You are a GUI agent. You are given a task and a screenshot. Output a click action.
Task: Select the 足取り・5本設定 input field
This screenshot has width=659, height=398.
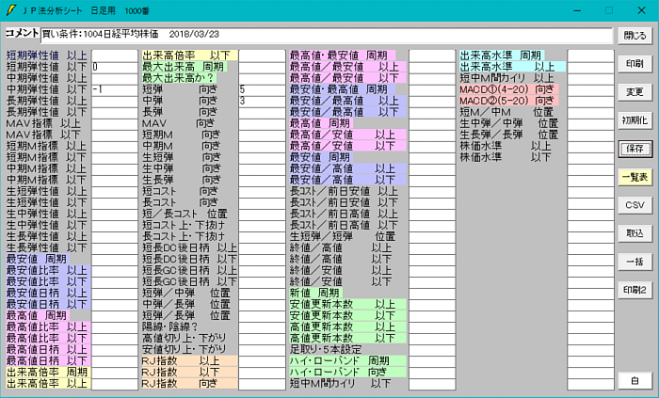coord(432,350)
